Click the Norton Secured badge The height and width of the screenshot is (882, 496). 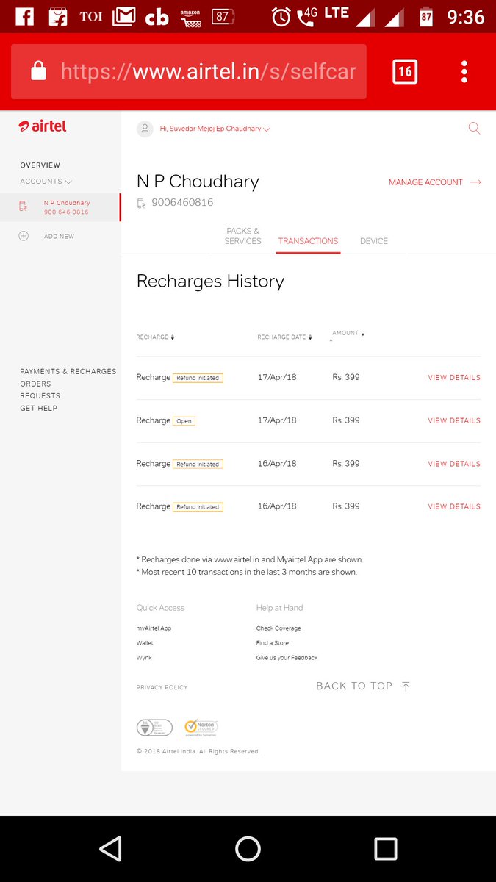[x=201, y=728]
